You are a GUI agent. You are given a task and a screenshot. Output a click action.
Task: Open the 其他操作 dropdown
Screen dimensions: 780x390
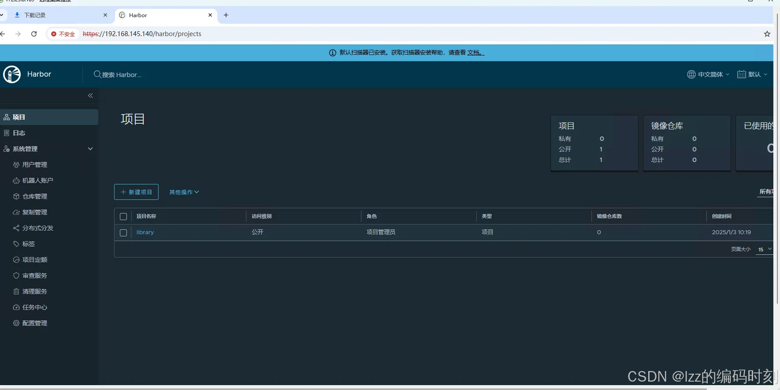click(184, 192)
